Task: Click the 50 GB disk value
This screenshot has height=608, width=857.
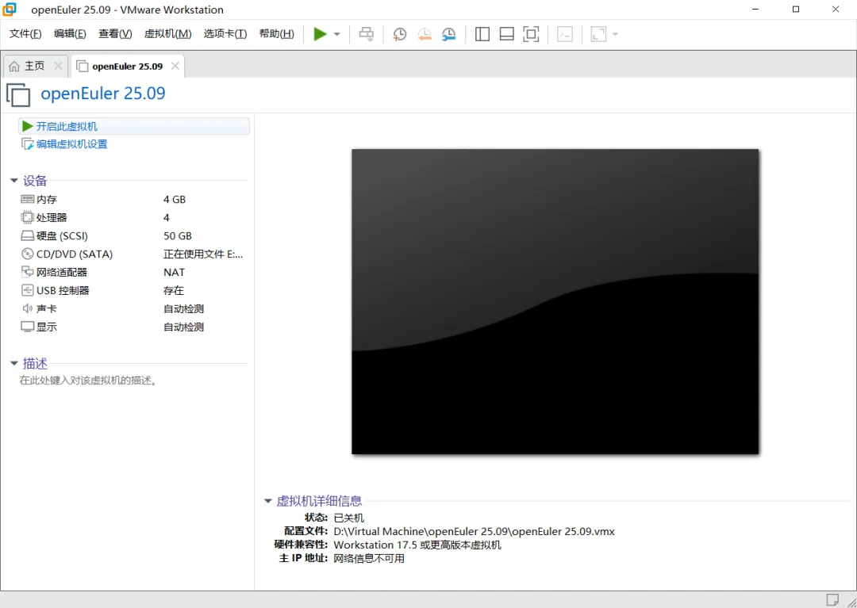Action: (x=178, y=235)
